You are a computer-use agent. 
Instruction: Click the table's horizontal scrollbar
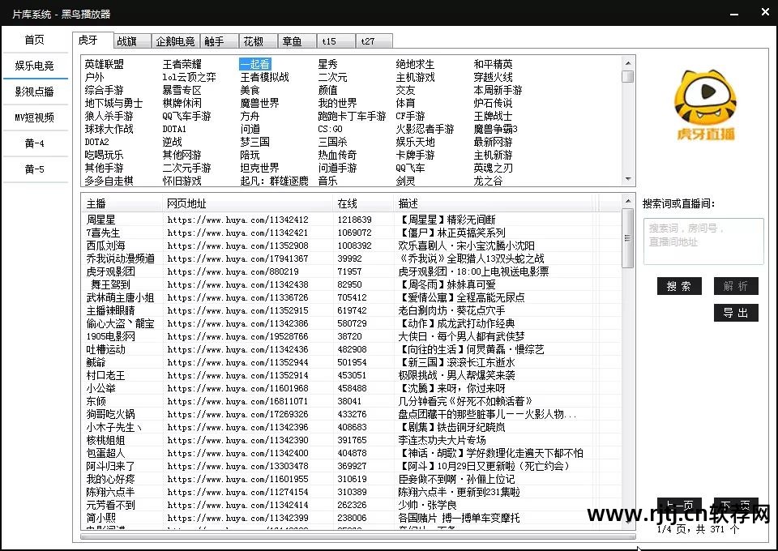pos(357,536)
